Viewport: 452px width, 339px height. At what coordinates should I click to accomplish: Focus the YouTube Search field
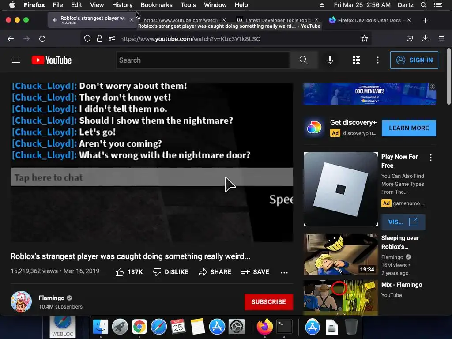pyautogui.click(x=203, y=60)
